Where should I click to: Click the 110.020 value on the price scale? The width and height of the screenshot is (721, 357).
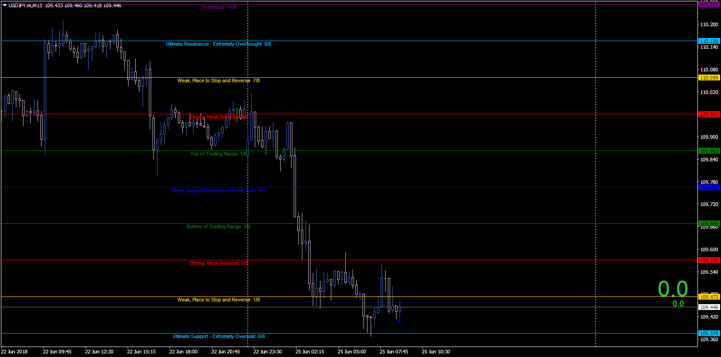[x=709, y=92]
